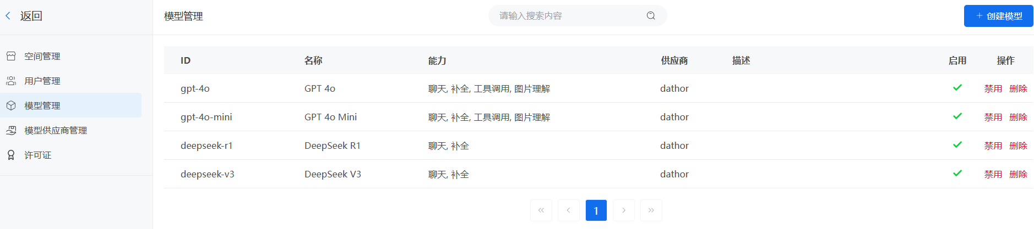Click the 许可证 badge icon
Viewport: 1034px width, 229px height.
(11, 155)
